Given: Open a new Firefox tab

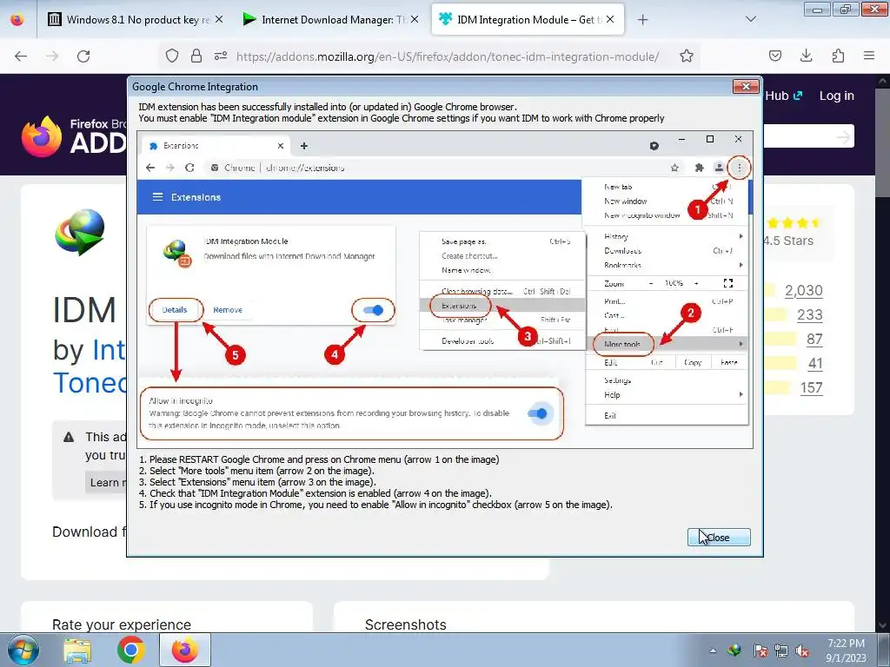Looking at the screenshot, I should (642, 20).
